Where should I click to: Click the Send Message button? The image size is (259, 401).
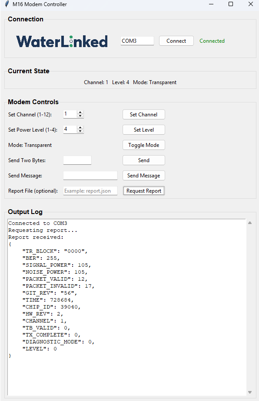pyautogui.click(x=144, y=175)
